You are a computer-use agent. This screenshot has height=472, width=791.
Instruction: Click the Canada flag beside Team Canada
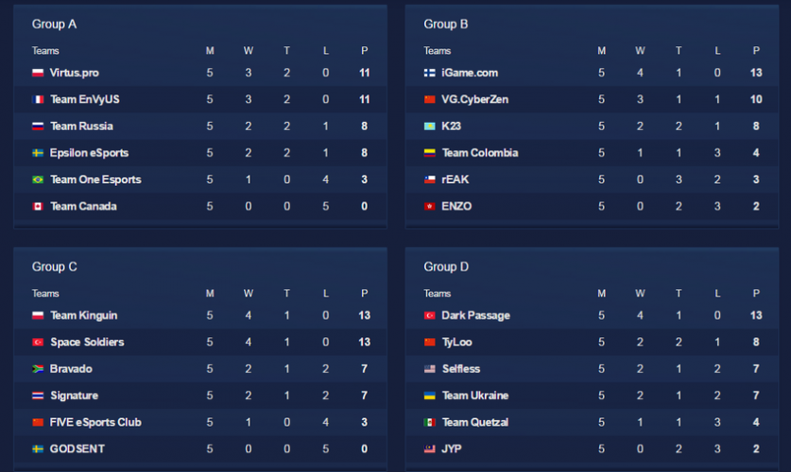pos(38,206)
